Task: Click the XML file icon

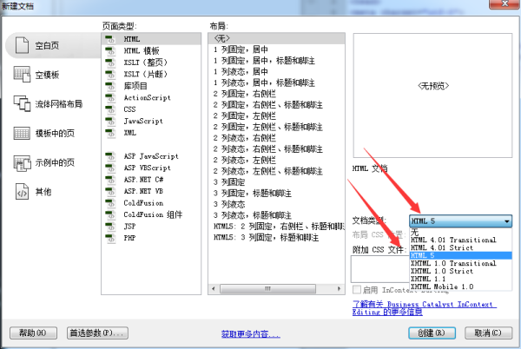Action: [x=110, y=133]
